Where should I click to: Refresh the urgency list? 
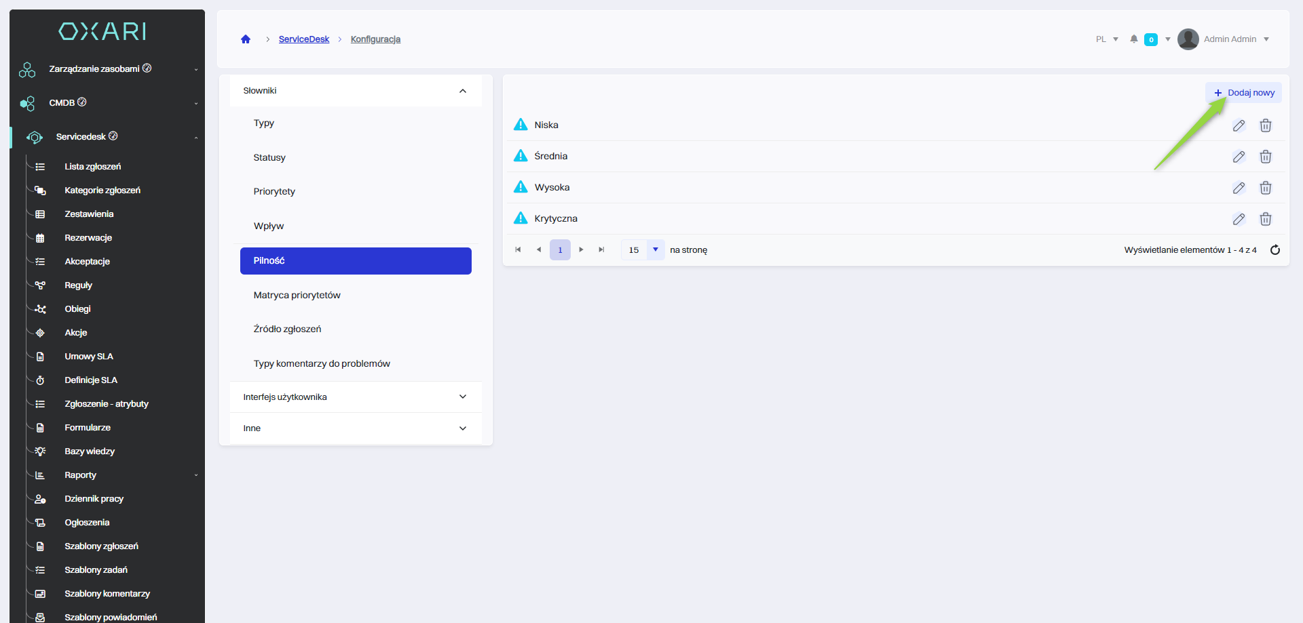coord(1274,250)
